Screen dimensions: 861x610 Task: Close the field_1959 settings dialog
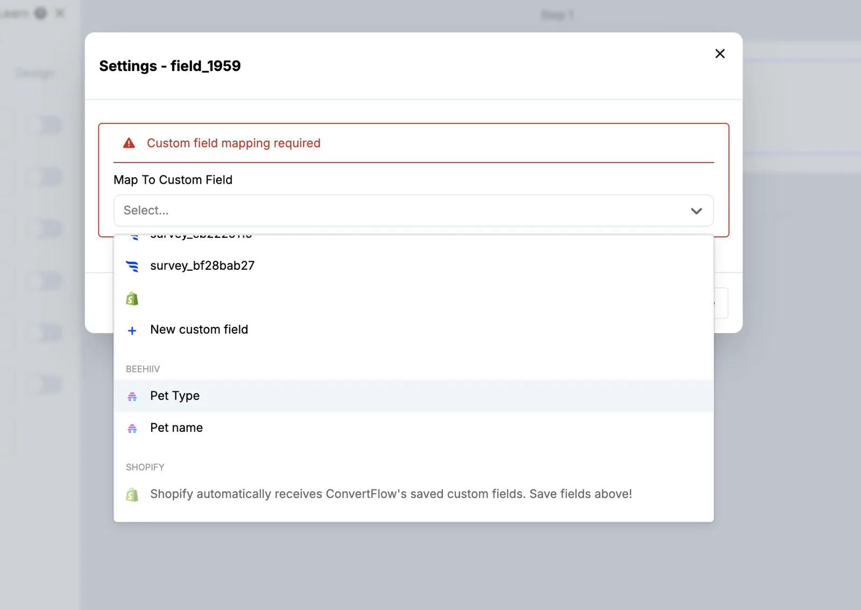(720, 53)
